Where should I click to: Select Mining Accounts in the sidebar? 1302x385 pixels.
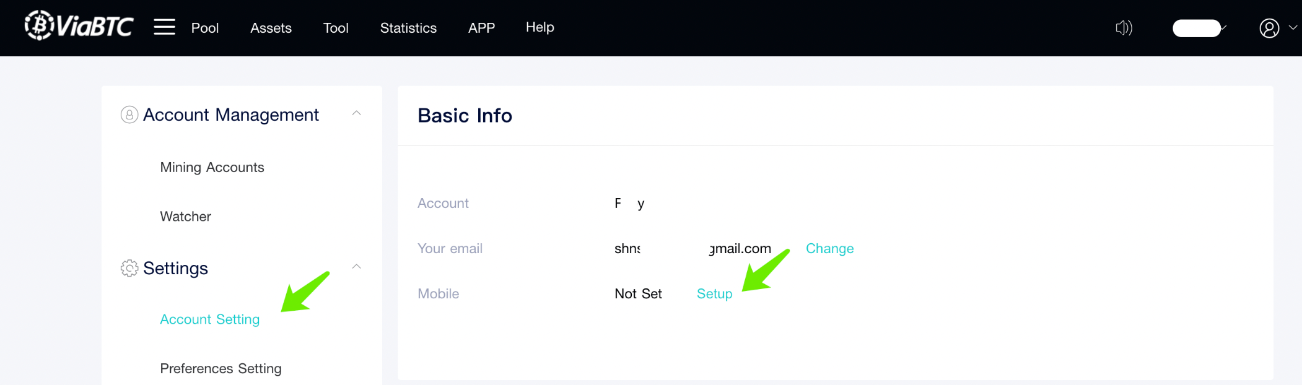tap(212, 167)
